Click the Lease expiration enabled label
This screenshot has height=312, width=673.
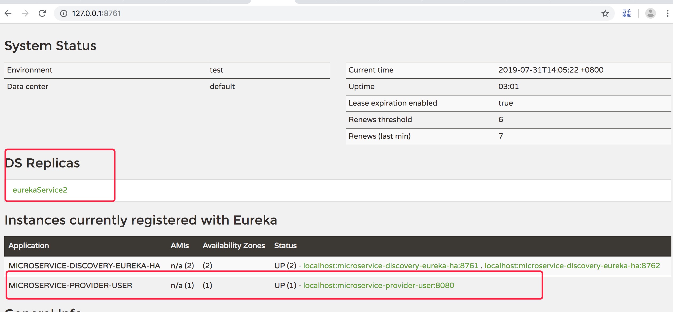(x=393, y=103)
